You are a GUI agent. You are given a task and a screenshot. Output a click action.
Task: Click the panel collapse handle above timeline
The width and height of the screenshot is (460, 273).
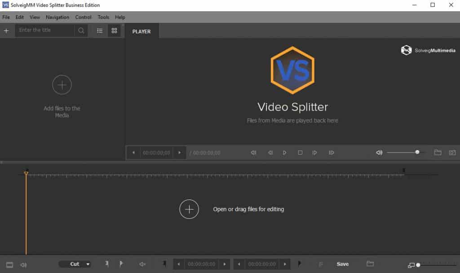tap(1, 162)
